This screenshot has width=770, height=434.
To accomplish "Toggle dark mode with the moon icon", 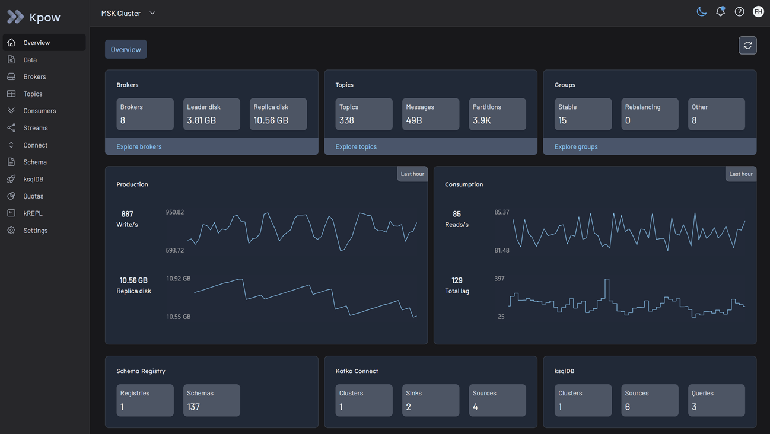I will (701, 11).
